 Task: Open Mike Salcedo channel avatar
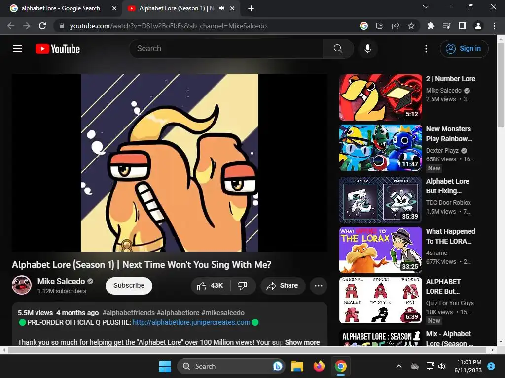pos(22,285)
